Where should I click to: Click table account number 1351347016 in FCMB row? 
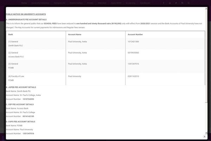pos(133,64)
